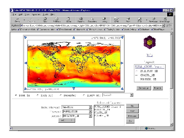Open the Tools menu
Image resolution: width=184 pixels, height=138 pixels.
pos(45,14)
